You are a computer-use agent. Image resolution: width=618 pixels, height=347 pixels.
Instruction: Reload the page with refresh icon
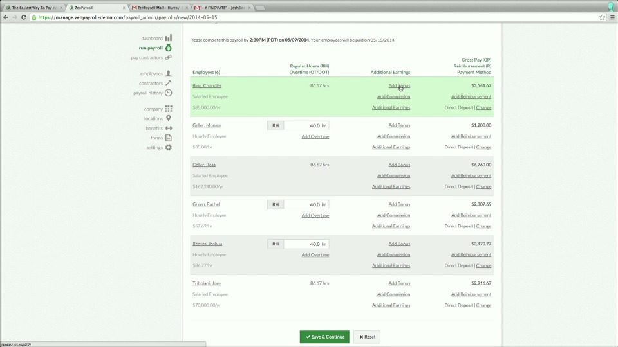pos(24,17)
